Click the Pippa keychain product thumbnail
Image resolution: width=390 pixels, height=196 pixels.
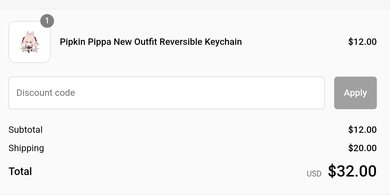click(30, 42)
